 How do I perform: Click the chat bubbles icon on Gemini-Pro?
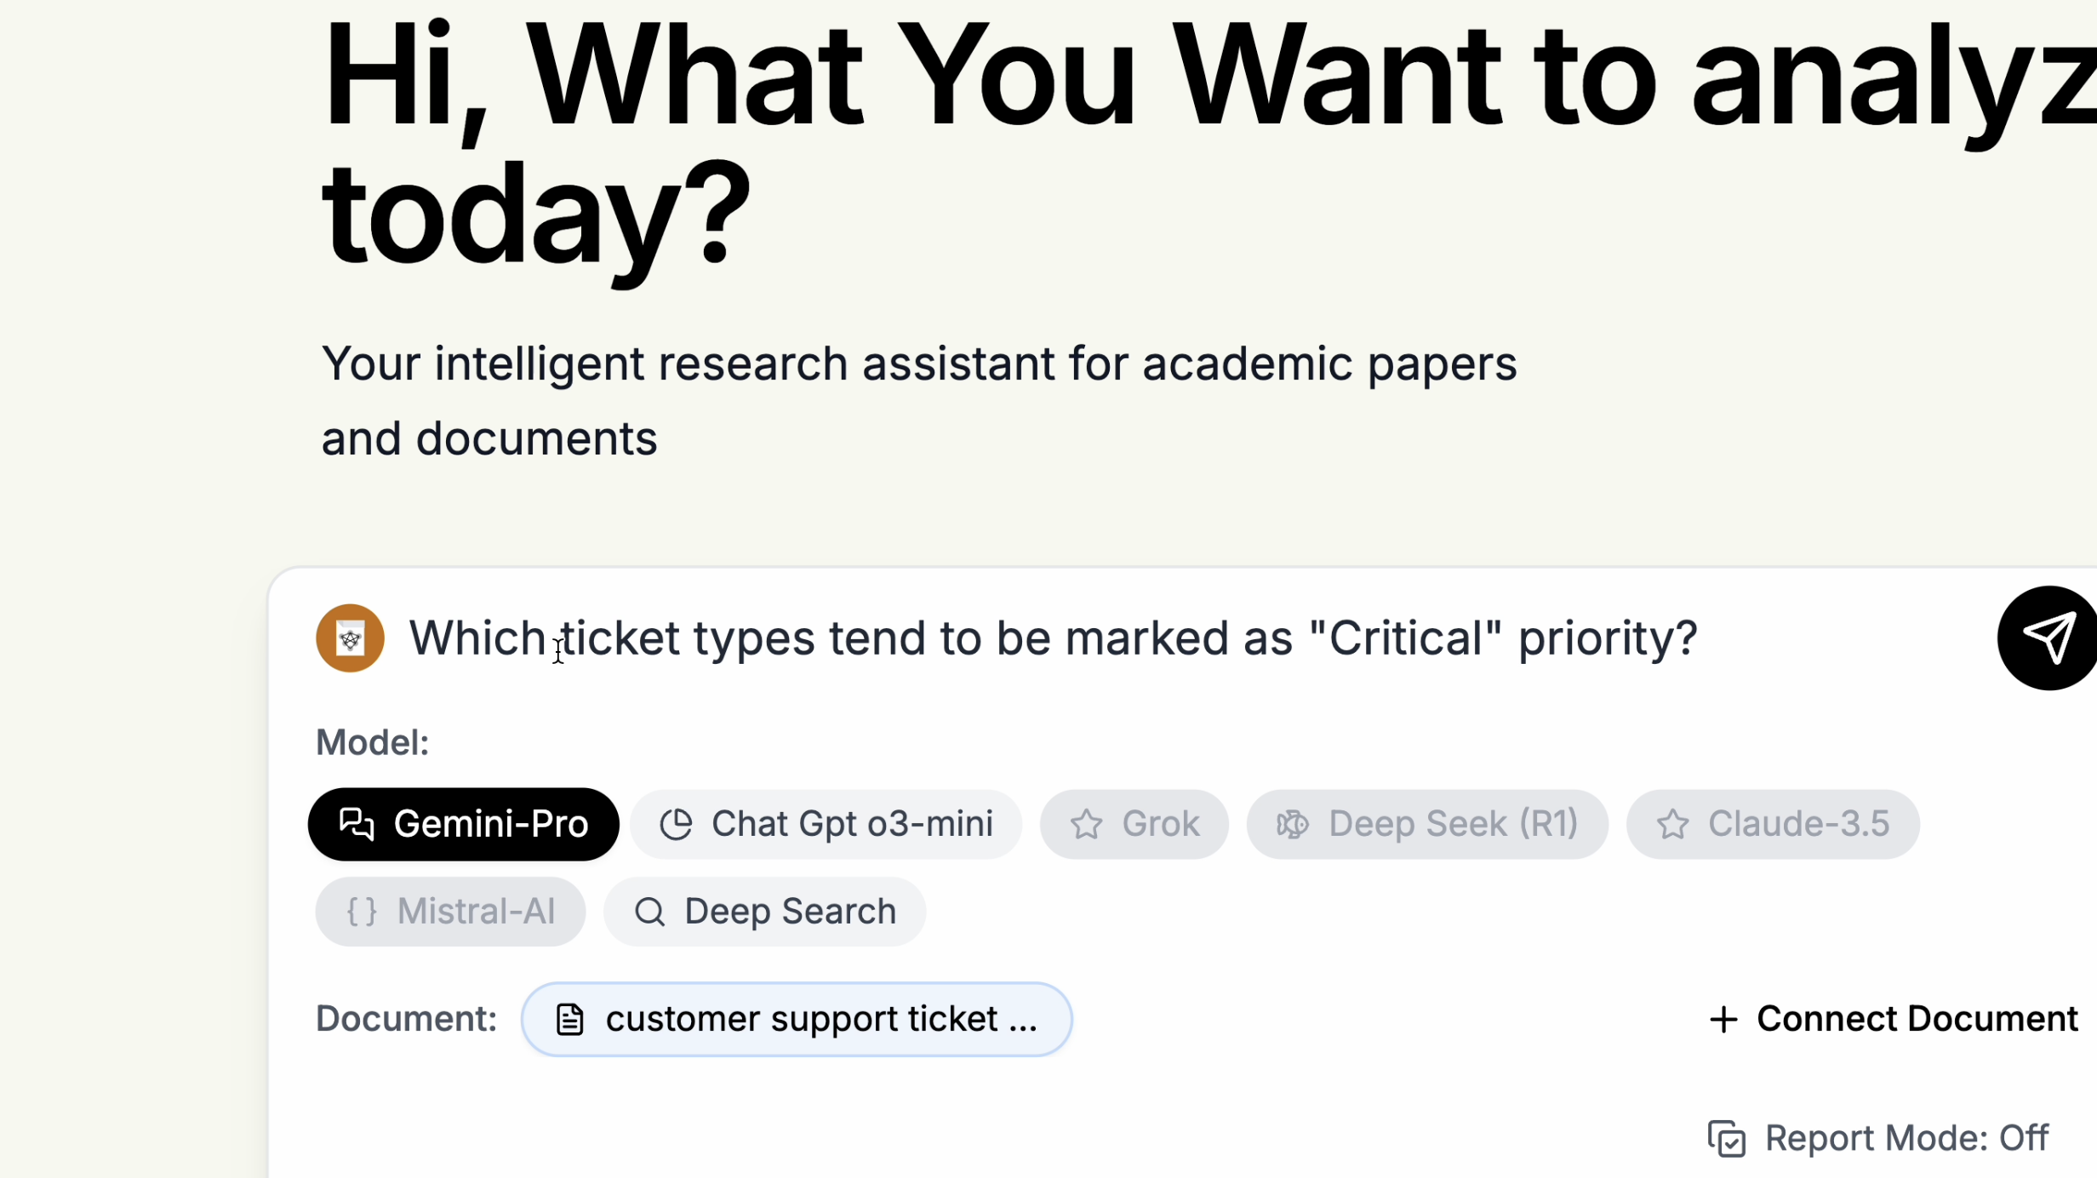[x=357, y=824]
